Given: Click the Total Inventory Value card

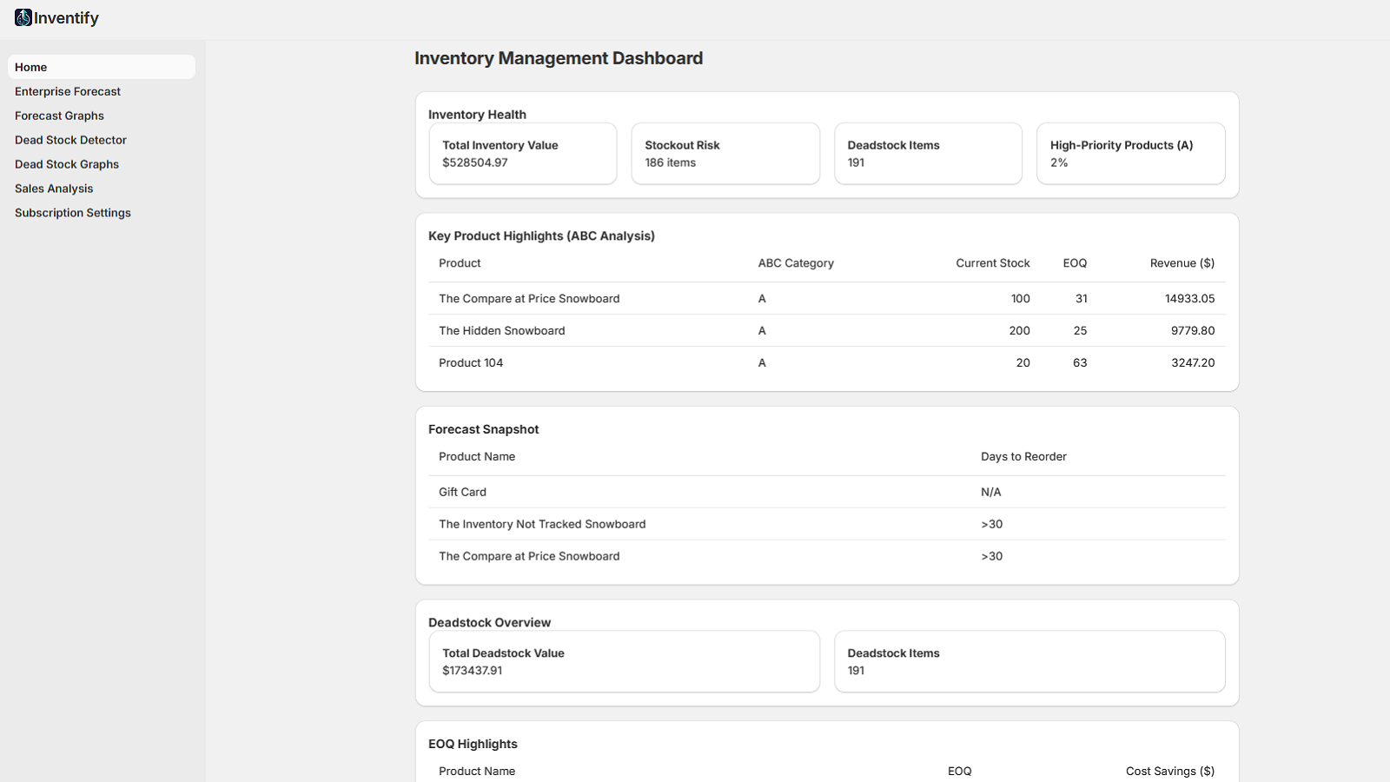Looking at the screenshot, I should [x=523, y=154].
